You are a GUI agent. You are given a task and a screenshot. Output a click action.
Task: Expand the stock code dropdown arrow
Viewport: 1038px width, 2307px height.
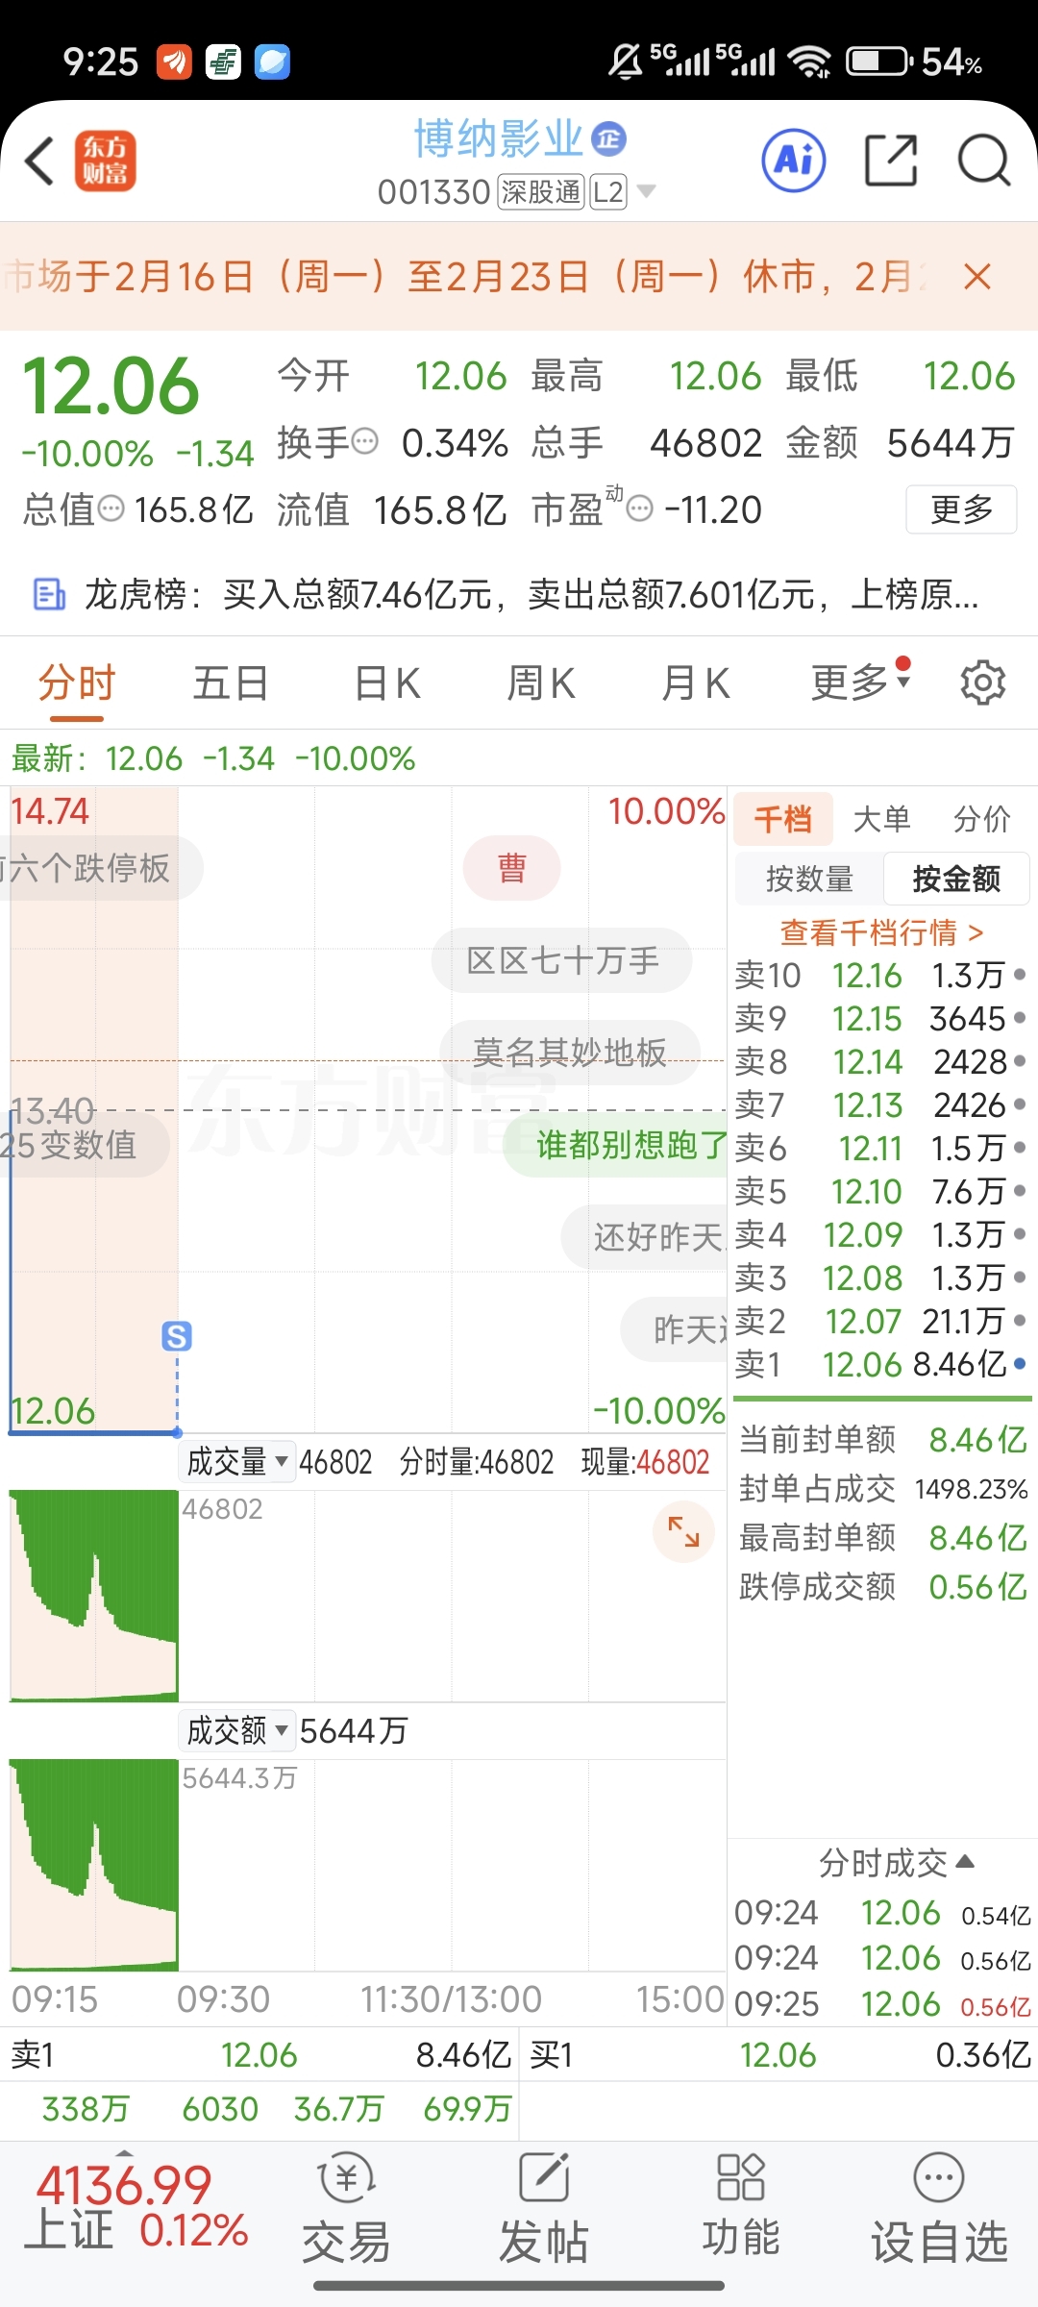(647, 191)
